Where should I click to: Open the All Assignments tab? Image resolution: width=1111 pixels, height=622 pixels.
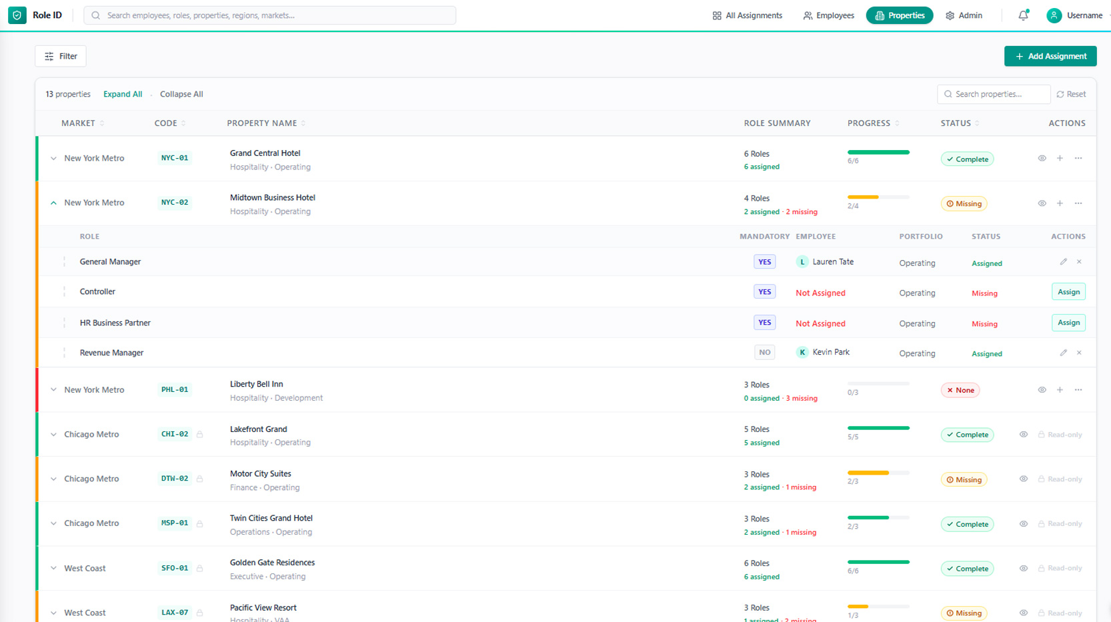click(x=747, y=15)
